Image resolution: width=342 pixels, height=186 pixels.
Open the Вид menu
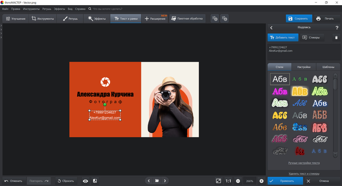tap(70, 9)
